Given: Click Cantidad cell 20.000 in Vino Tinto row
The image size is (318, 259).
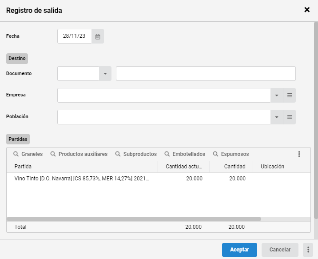Looking at the screenshot, I should pos(237,179).
